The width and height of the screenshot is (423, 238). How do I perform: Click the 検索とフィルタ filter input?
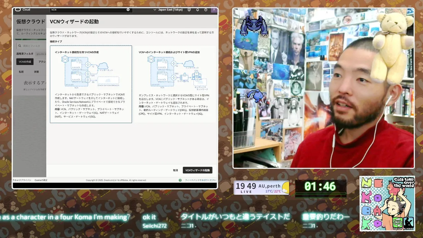point(31,46)
